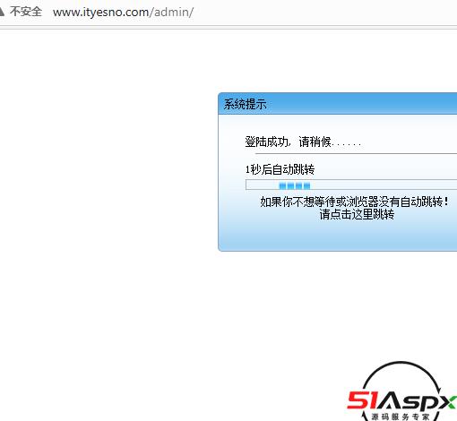Click the 1秒后自动跳转 countdown text
Image resolution: width=457 pixels, height=421 pixels.
[x=280, y=169]
